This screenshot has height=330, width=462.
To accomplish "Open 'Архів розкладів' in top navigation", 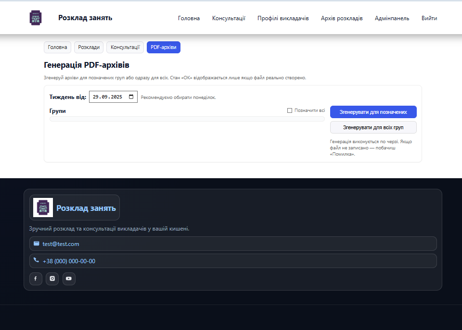I will tap(342, 18).
